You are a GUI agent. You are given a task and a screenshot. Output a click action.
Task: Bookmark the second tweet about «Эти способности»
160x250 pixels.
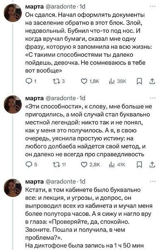point(139,165)
